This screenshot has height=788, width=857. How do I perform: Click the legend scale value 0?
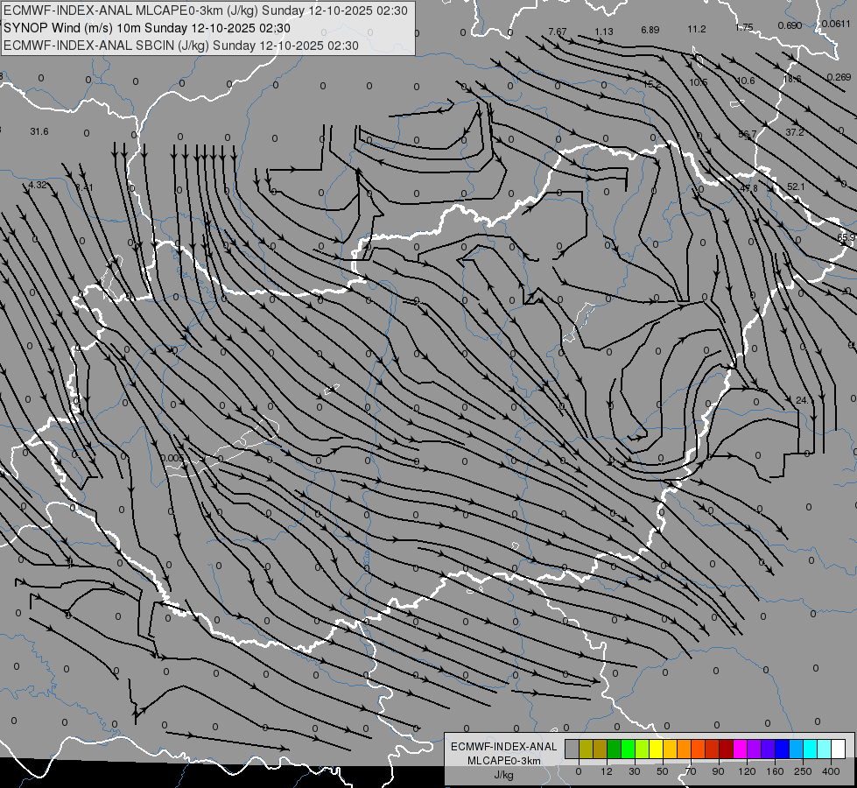[x=579, y=771]
